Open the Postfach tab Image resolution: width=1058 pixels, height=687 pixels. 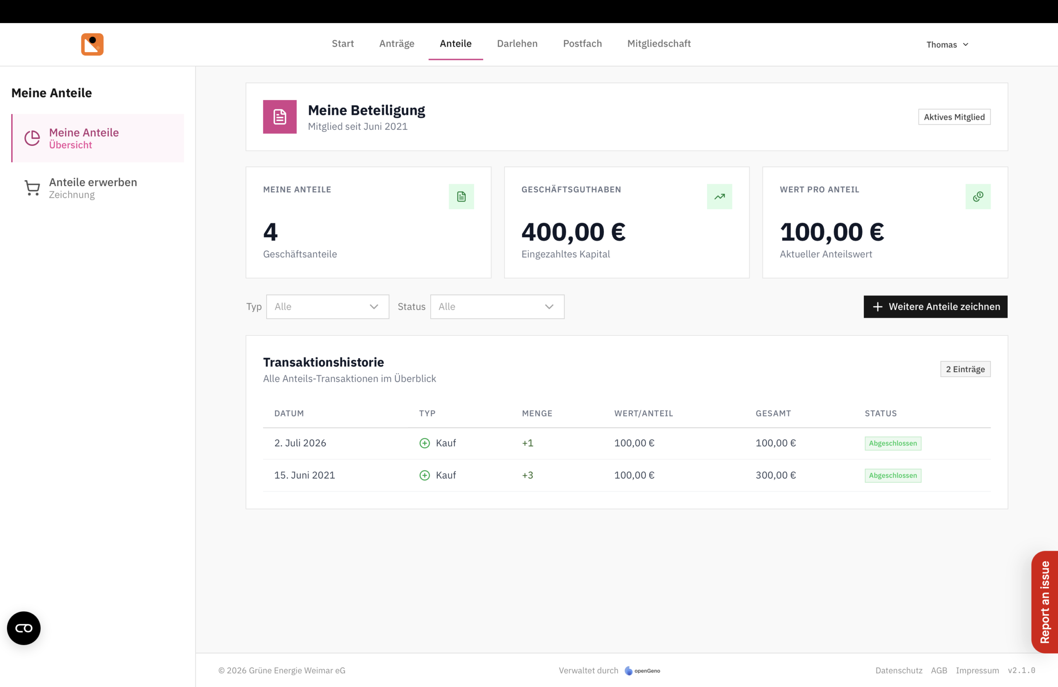582,43
